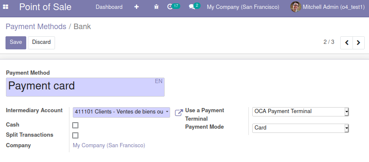Screen dimensions: 369x162
Task: Click the EN translate button
Action: (159, 81)
